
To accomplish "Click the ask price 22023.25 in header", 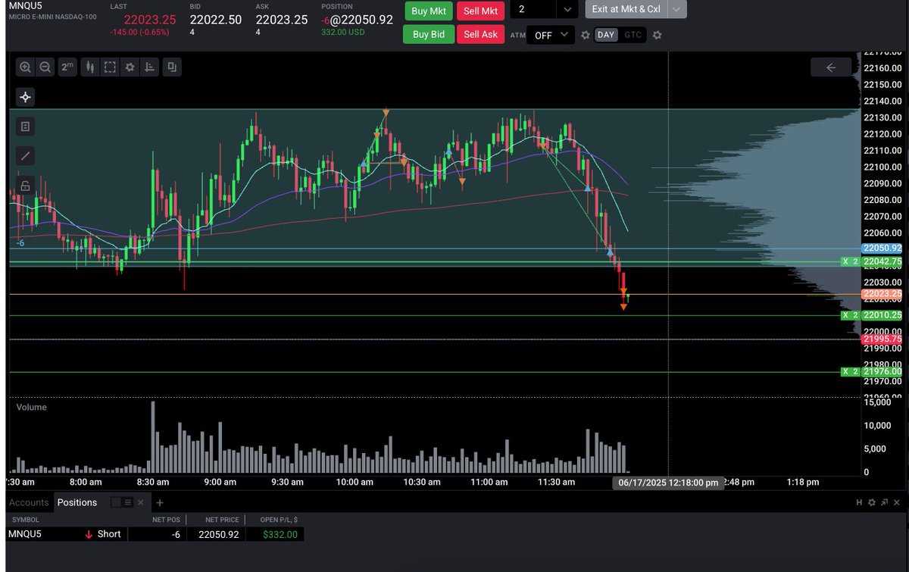I will [282, 20].
